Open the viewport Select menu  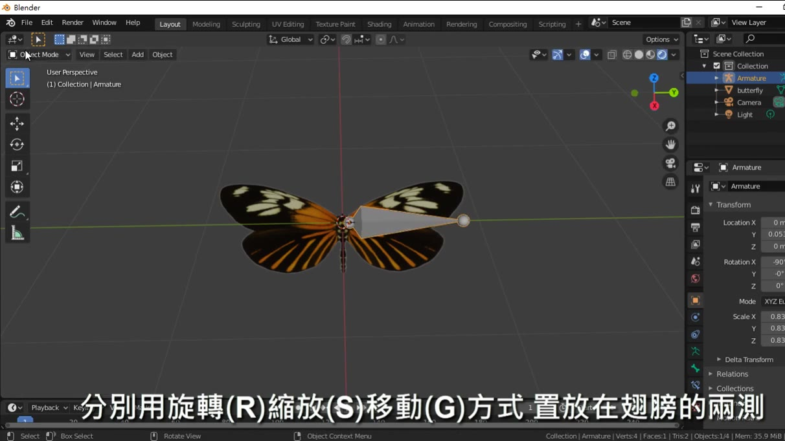coord(113,55)
